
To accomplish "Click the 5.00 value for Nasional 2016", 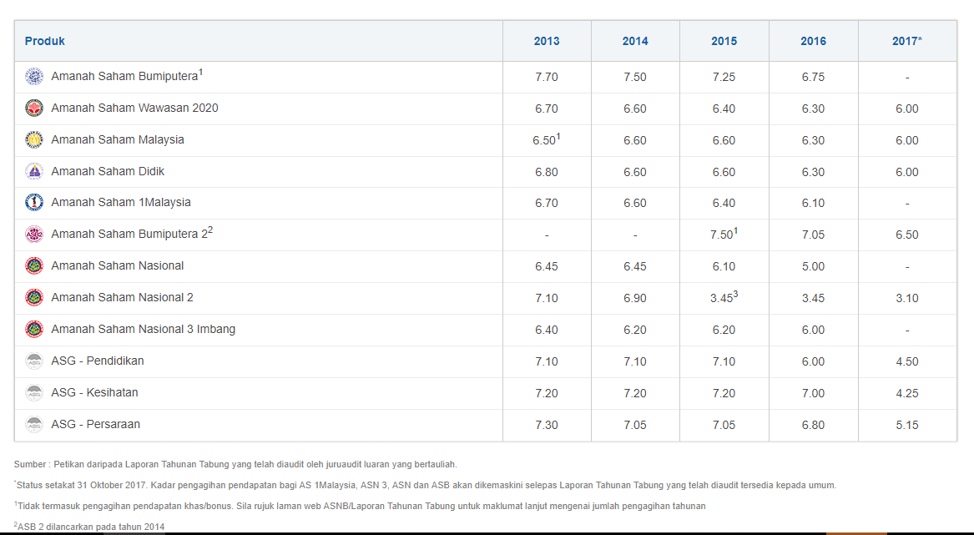I will pos(813,266).
